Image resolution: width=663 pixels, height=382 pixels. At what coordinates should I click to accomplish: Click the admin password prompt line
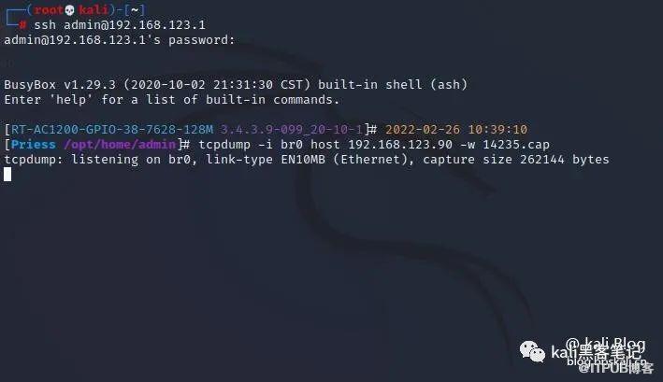pyautogui.click(x=119, y=40)
